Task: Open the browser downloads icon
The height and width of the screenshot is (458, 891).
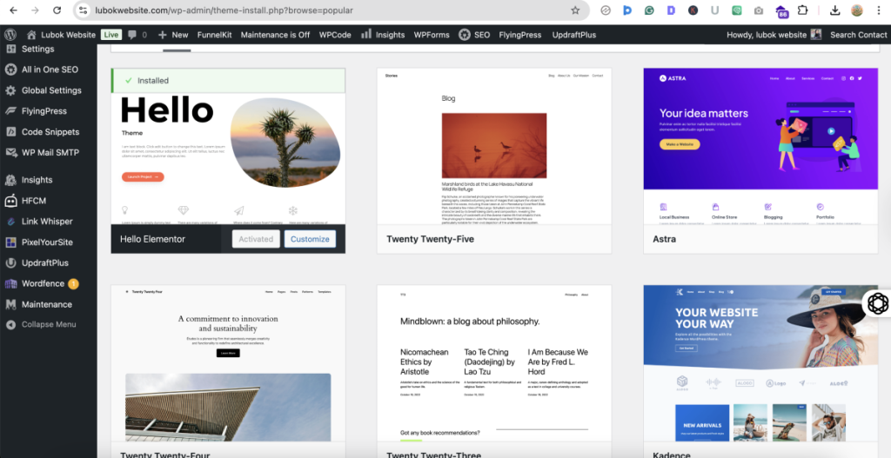Action: click(x=834, y=10)
